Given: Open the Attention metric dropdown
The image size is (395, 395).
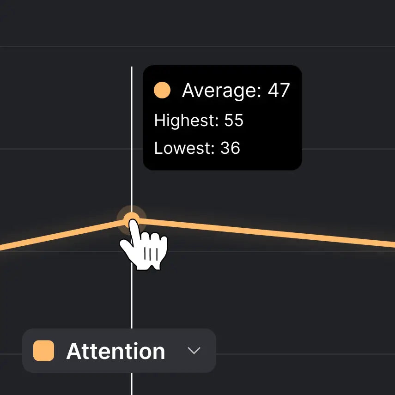Looking at the screenshot, I should coord(119,351).
